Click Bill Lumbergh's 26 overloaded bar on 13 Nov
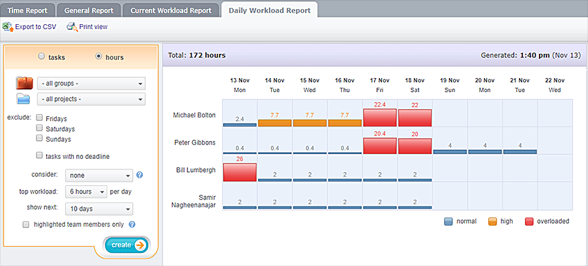The width and height of the screenshot is (588, 266). click(239, 172)
